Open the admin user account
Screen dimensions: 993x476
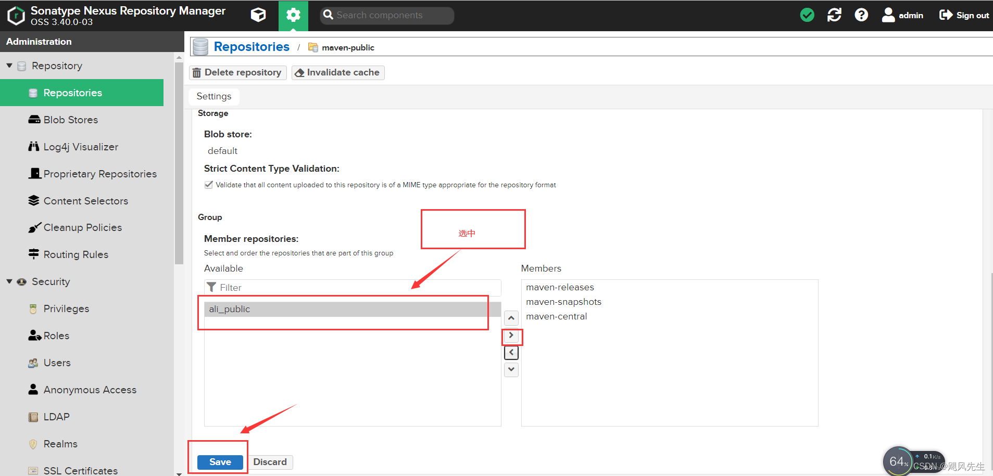(x=902, y=15)
